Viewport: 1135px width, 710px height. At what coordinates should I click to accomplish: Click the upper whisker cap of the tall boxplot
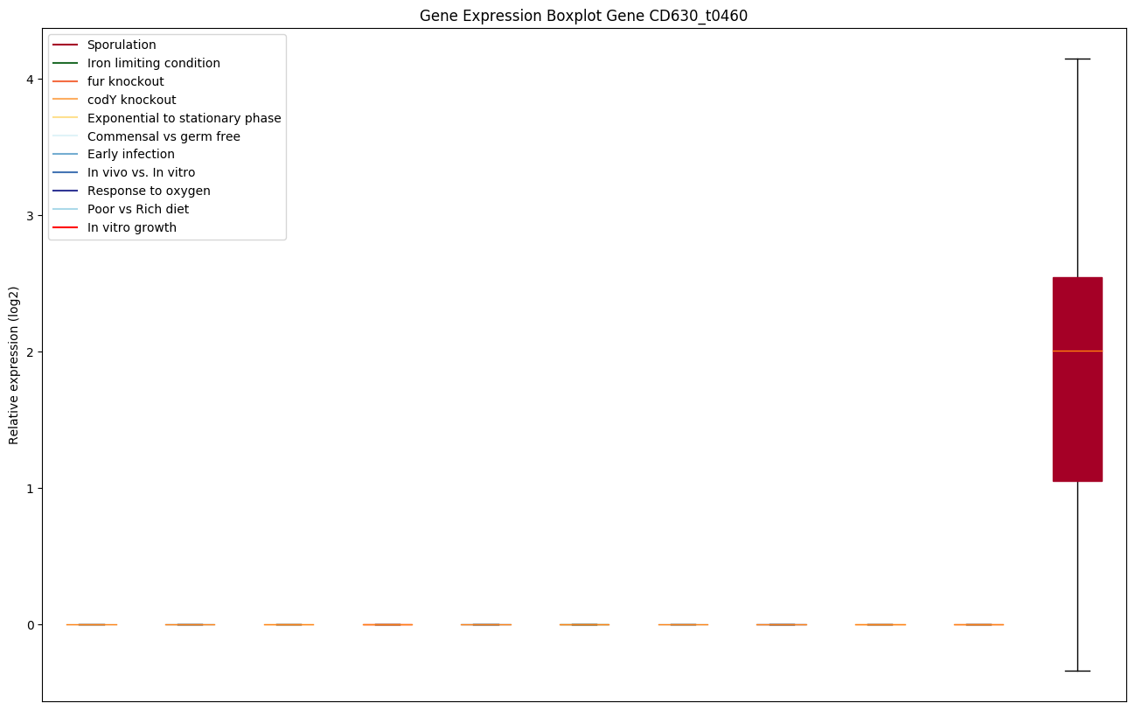point(1076,59)
